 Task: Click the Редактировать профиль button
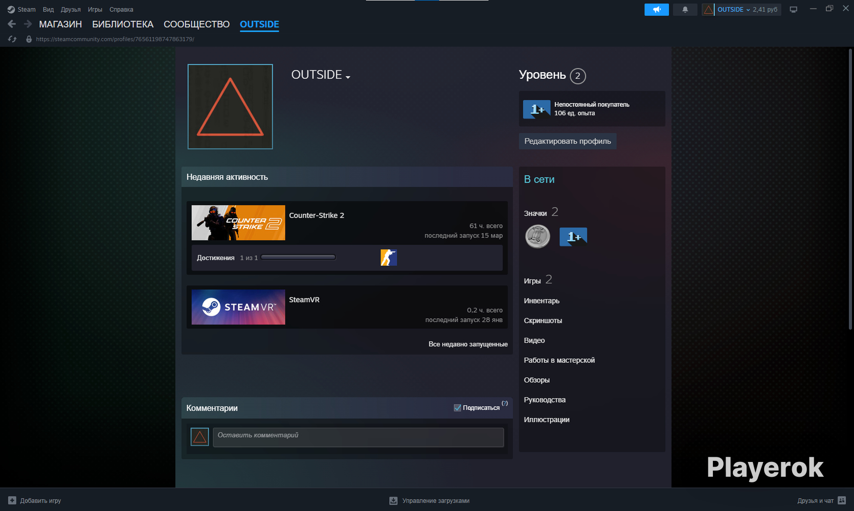[x=568, y=141]
